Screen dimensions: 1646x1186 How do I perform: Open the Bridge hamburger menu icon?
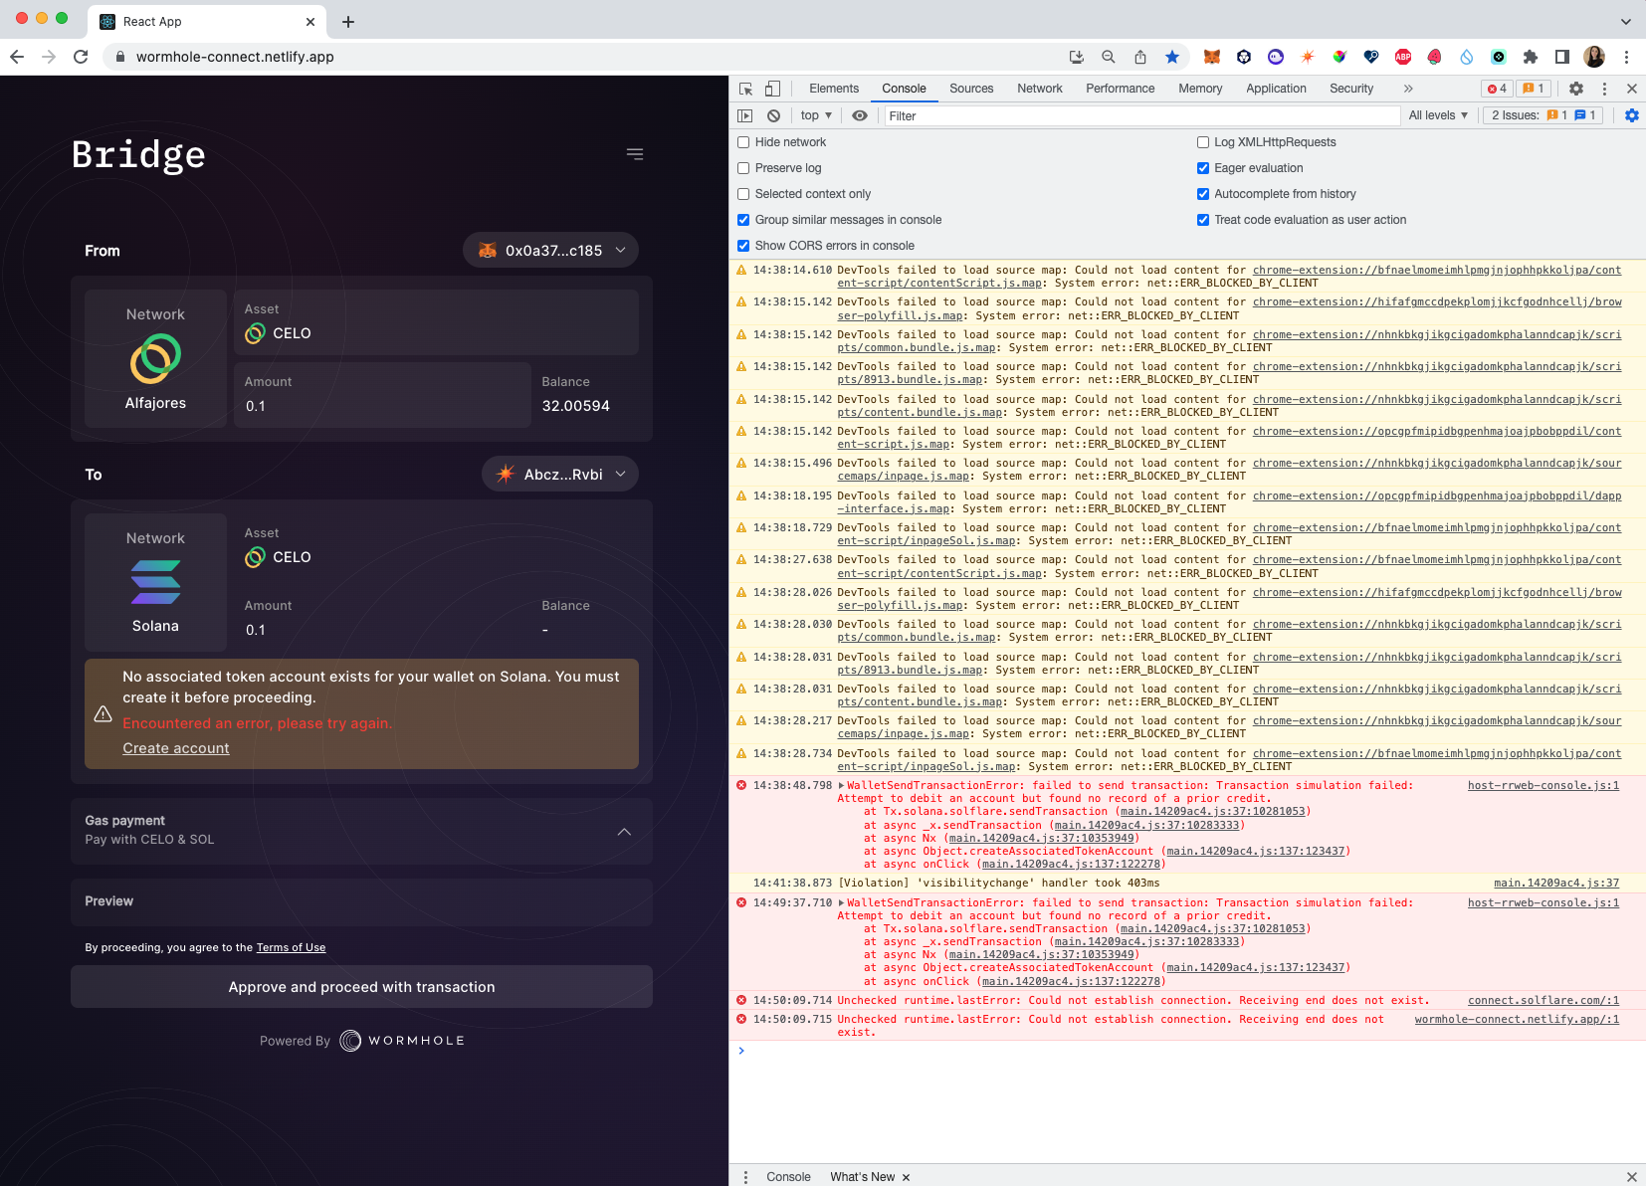[635, 154]
